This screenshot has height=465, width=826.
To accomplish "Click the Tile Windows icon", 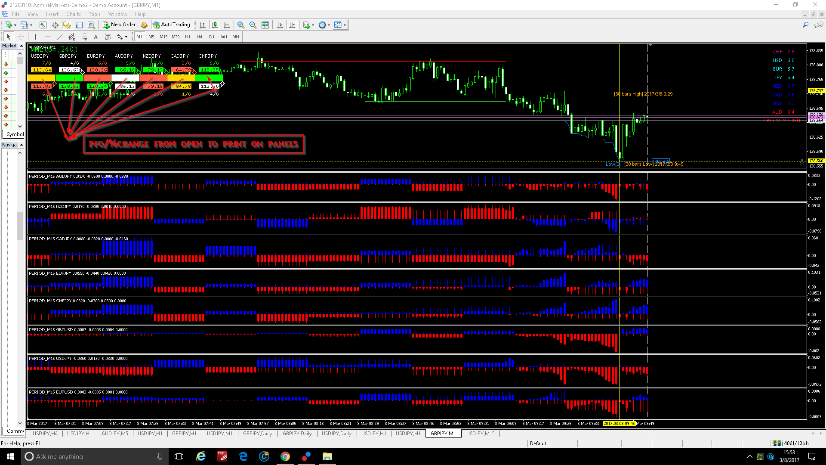I will [265, 25].
